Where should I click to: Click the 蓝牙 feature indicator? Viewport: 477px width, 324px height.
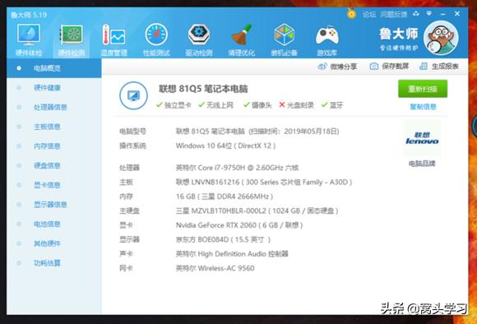[332, 105]
